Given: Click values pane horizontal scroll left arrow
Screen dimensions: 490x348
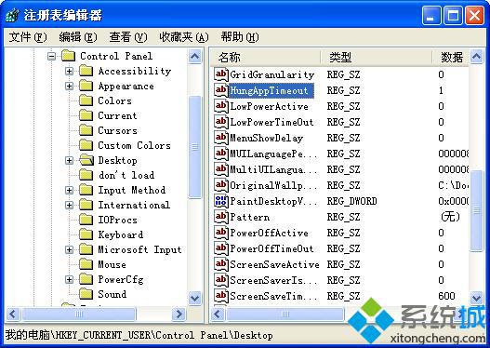Looking at the screenshot, I should coord(218,314).
